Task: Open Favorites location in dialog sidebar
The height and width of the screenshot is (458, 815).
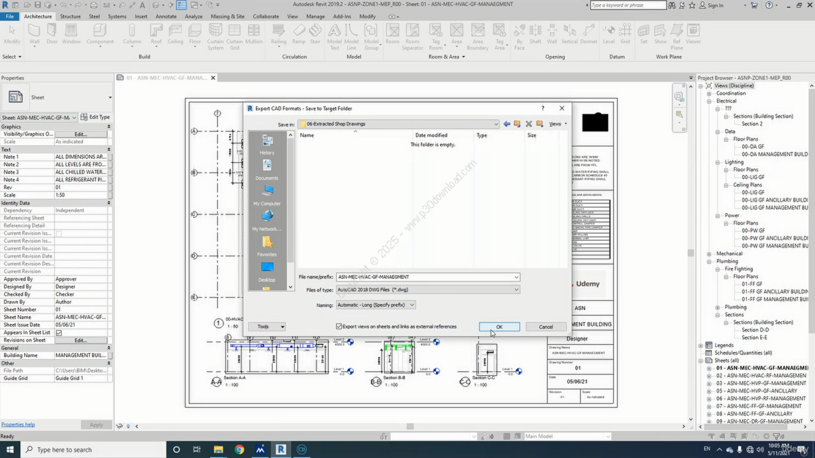Action: (267, 247)
